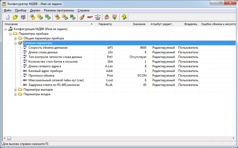Viewport: 238px width, 148px height.
Task: Open the 'Файл' menu
Action: 8,10
